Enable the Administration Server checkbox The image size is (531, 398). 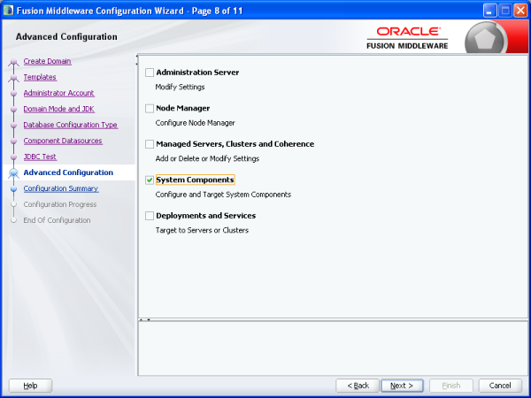(x=150, y=73)
